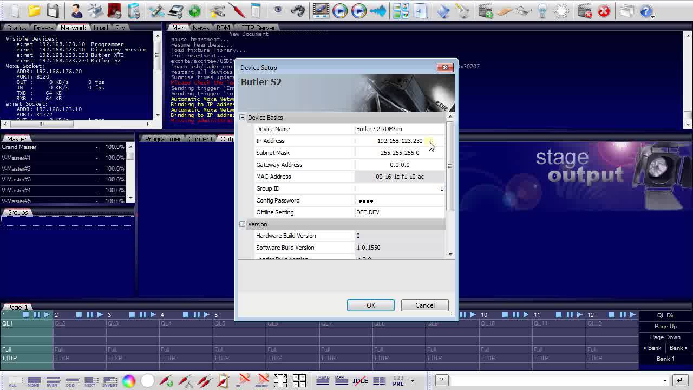Click the NEXT selection icon

(x=90, y=381)
